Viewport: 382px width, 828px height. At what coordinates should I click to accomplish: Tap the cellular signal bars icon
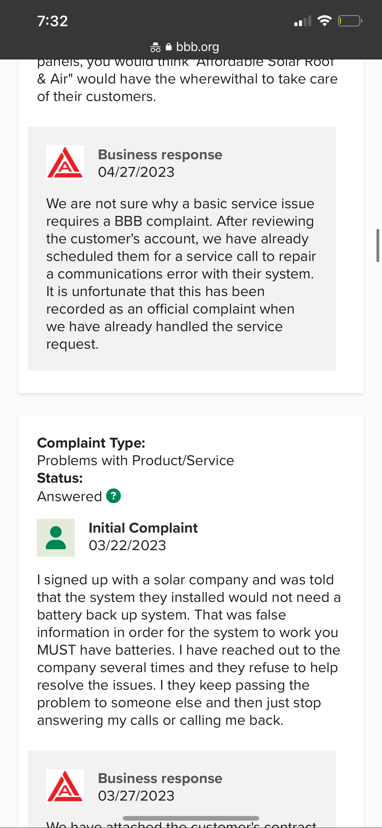click(303, 21)
